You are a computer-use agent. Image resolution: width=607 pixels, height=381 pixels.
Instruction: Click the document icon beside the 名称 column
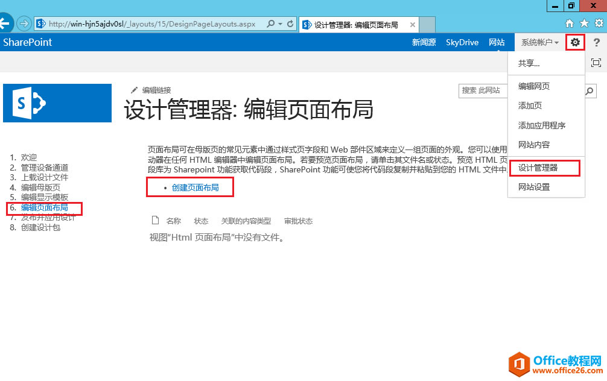[155, 220]
